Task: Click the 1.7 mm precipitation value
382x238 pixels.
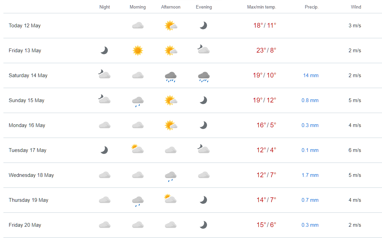Action: tap(310, 175)
